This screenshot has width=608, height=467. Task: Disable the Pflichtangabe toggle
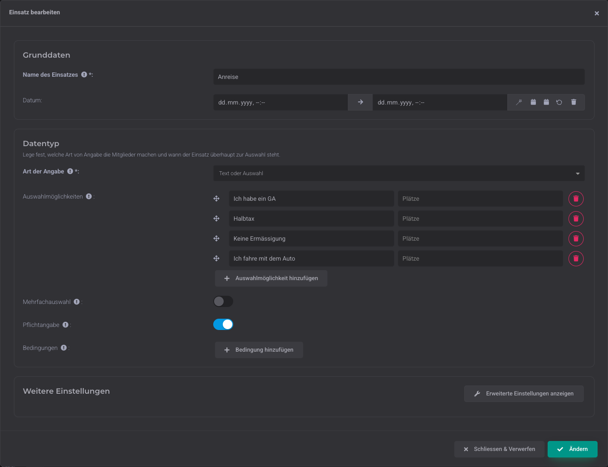click(223, 324)
